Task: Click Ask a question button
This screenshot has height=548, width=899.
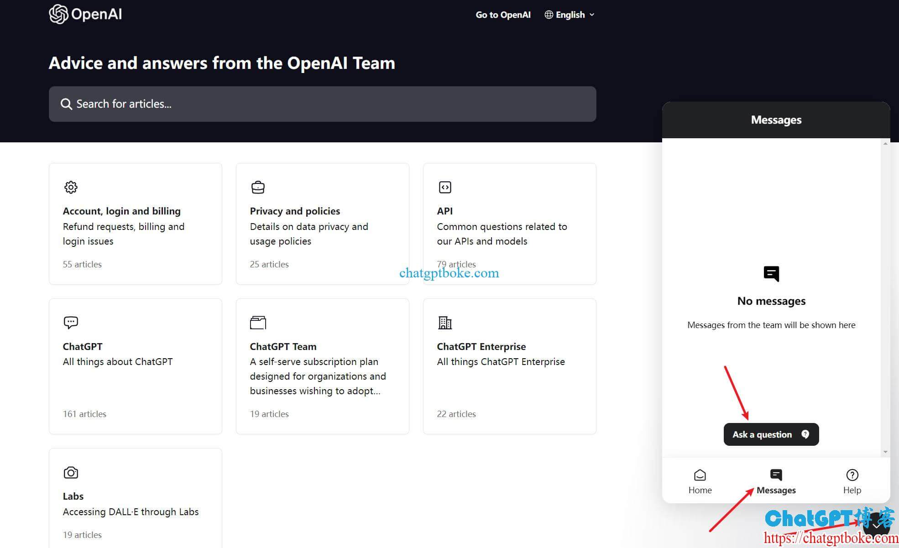Action: (x=771, y=434)
